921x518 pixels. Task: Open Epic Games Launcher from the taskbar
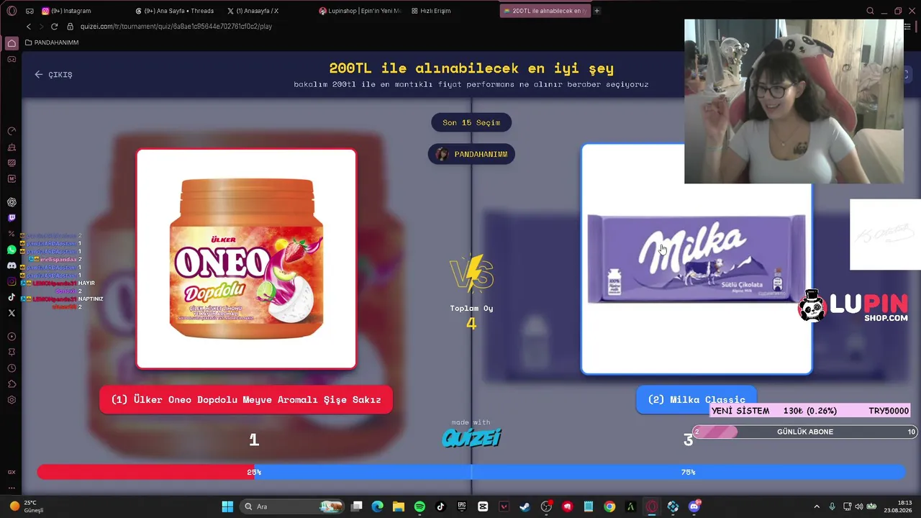click(462, 506)
